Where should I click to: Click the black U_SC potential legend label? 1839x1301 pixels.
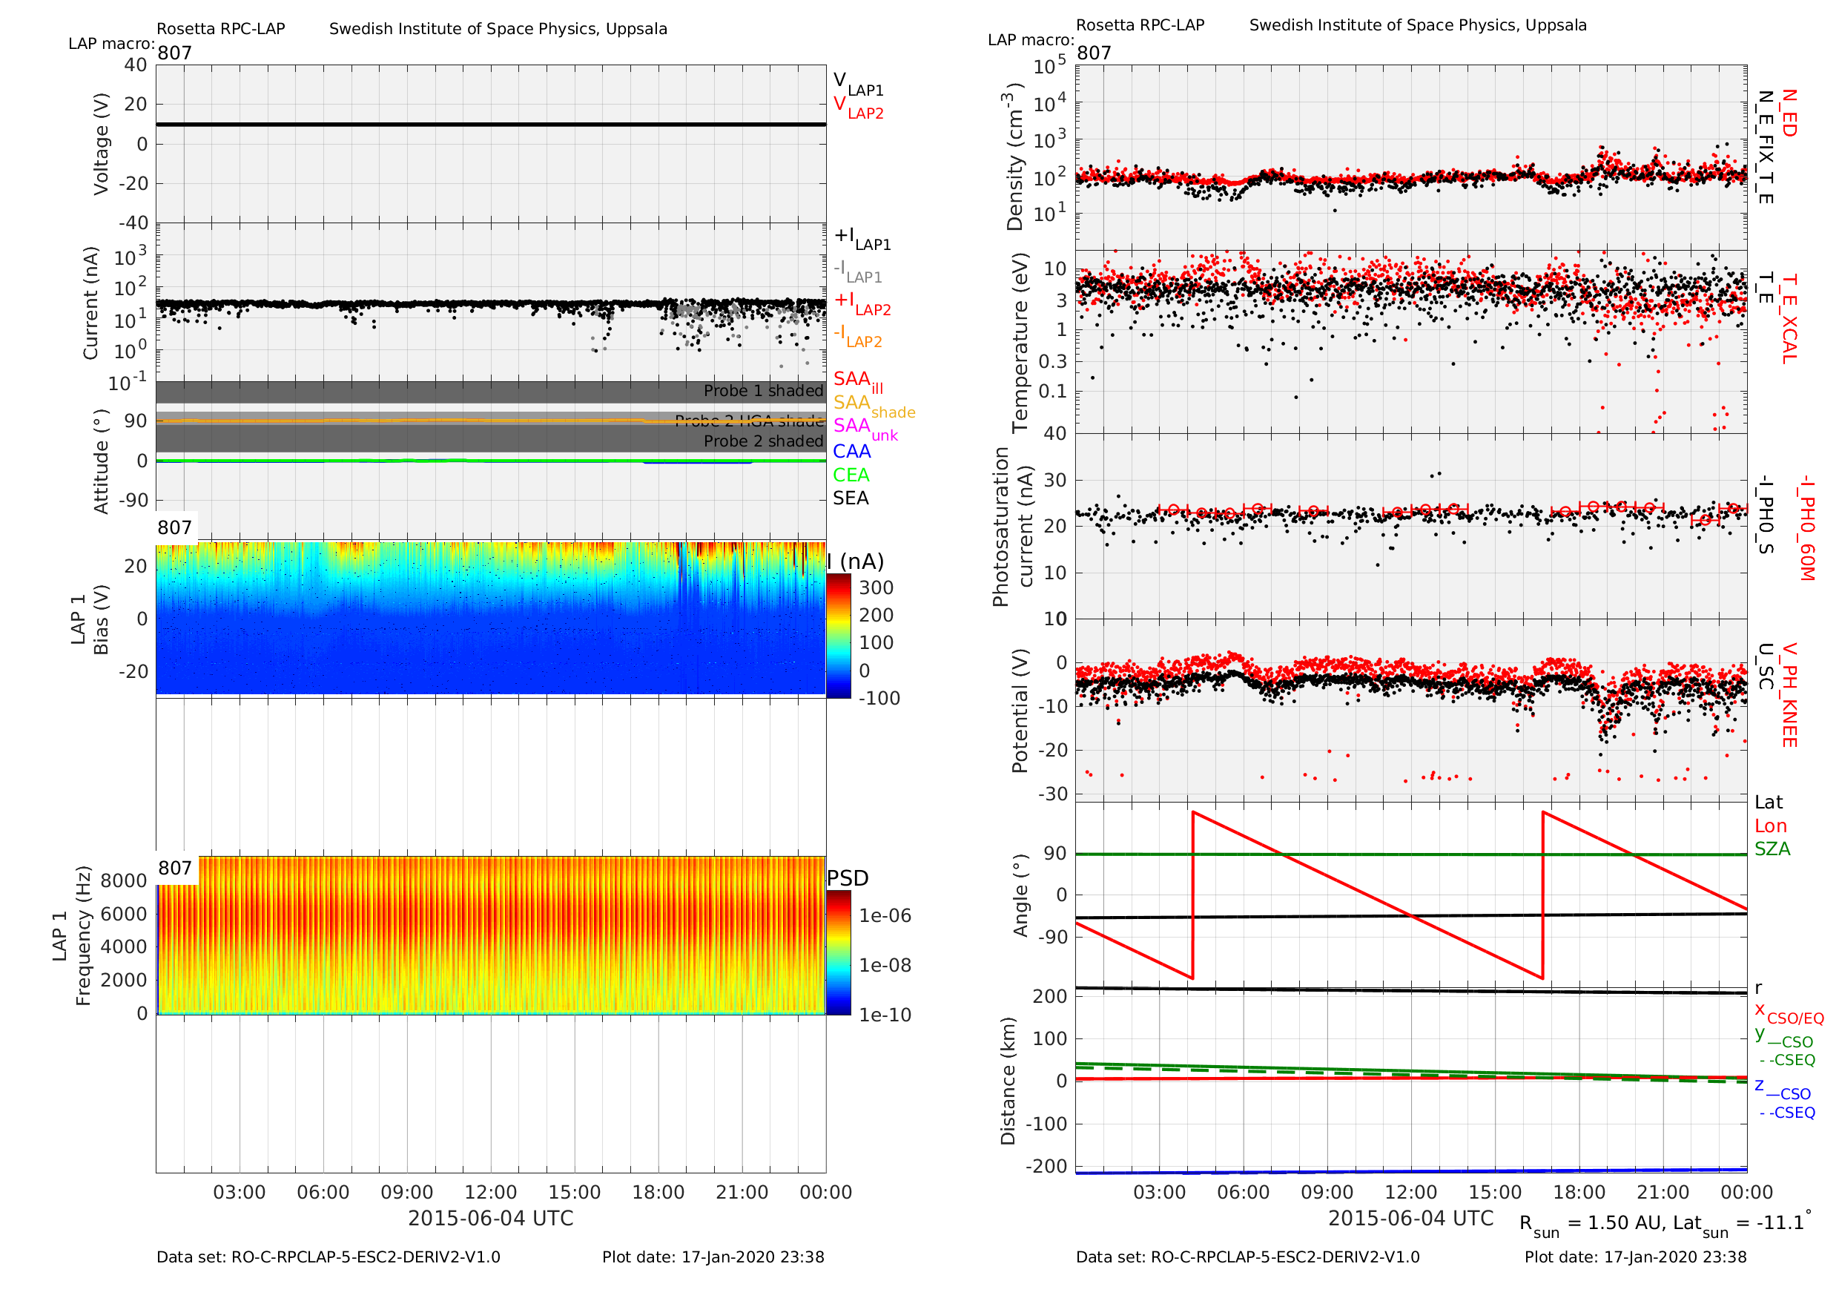click(x=1766, y=667)
